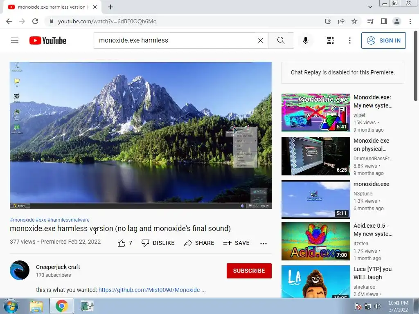Viewport: 419px width, 314px height.
Task: Open the Action Center flag icon
Action: click(358, 306)
